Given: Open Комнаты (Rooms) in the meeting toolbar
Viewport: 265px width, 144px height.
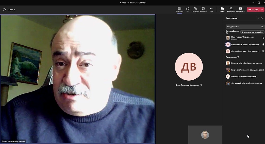Looking at the screenshot, I should coord(203,9).
